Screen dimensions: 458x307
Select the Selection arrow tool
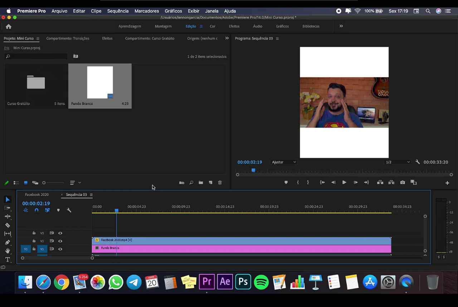[x=8, y=199]
